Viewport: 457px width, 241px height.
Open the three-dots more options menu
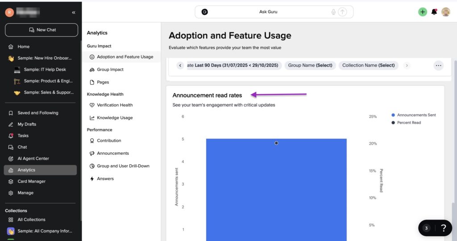pos(438,66)
